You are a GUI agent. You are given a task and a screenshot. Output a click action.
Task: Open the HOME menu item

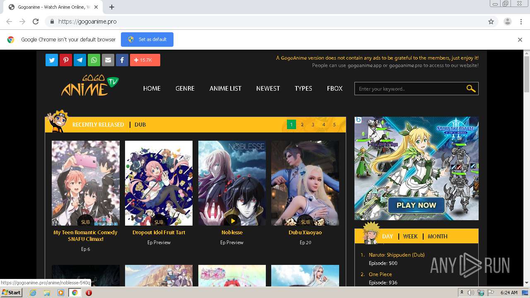coord(152,88)
